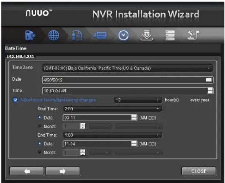
Task: Select Month radio under Start Time
Action: pyautogui.click(x=39, y=126)
